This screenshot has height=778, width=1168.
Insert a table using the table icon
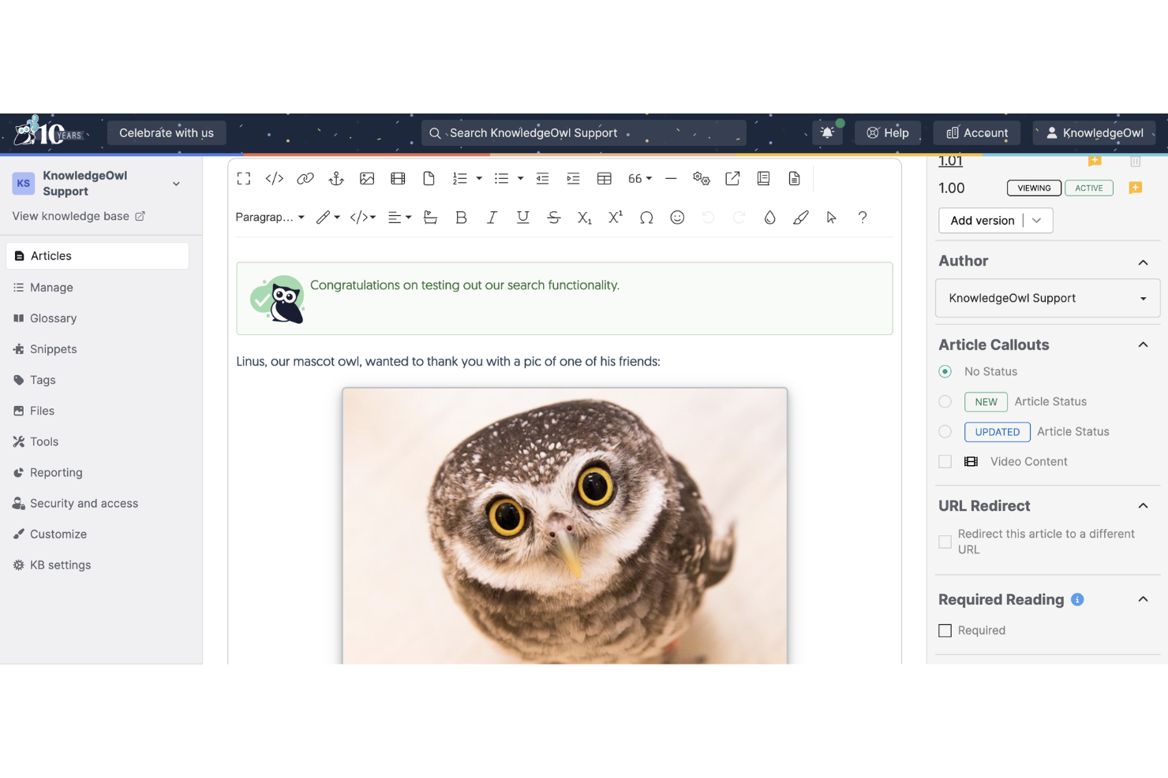tap(605, 178)
